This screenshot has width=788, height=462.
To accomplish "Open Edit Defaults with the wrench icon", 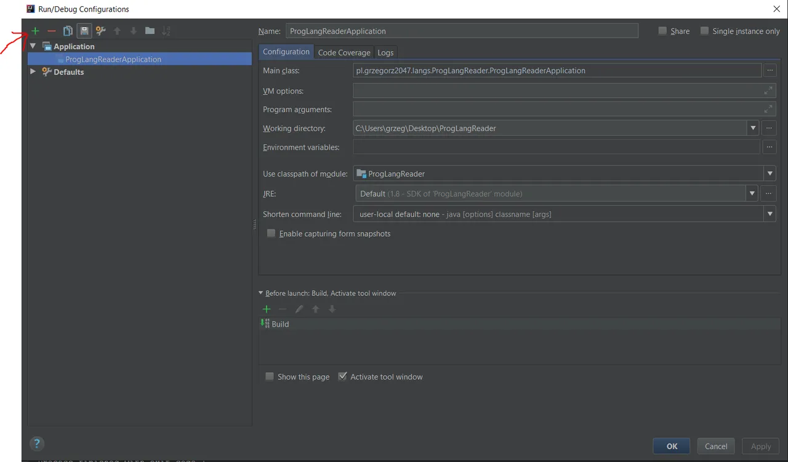I will (x=100, y=31).
